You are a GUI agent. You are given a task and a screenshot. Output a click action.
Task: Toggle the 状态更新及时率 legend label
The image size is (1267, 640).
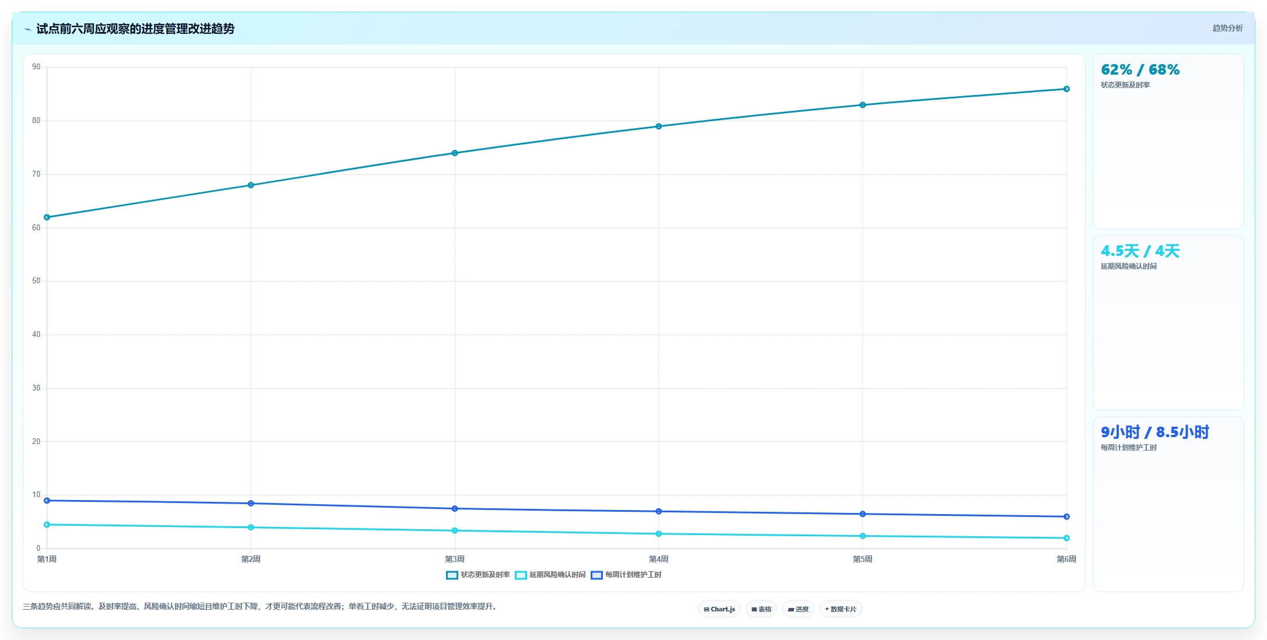485,575
